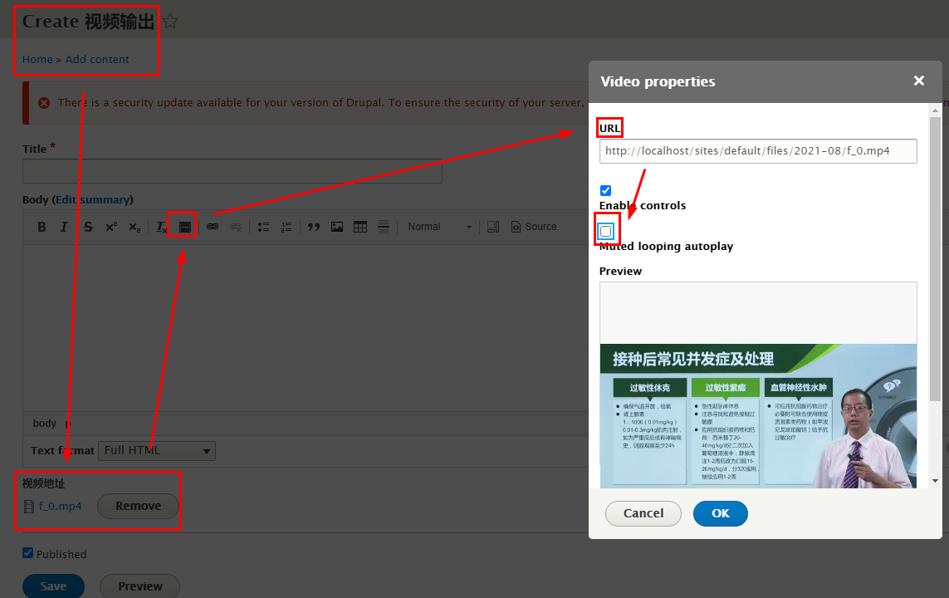Switch editor to Source view
This screenshot has height=598, width=949.
coord(534,227)
